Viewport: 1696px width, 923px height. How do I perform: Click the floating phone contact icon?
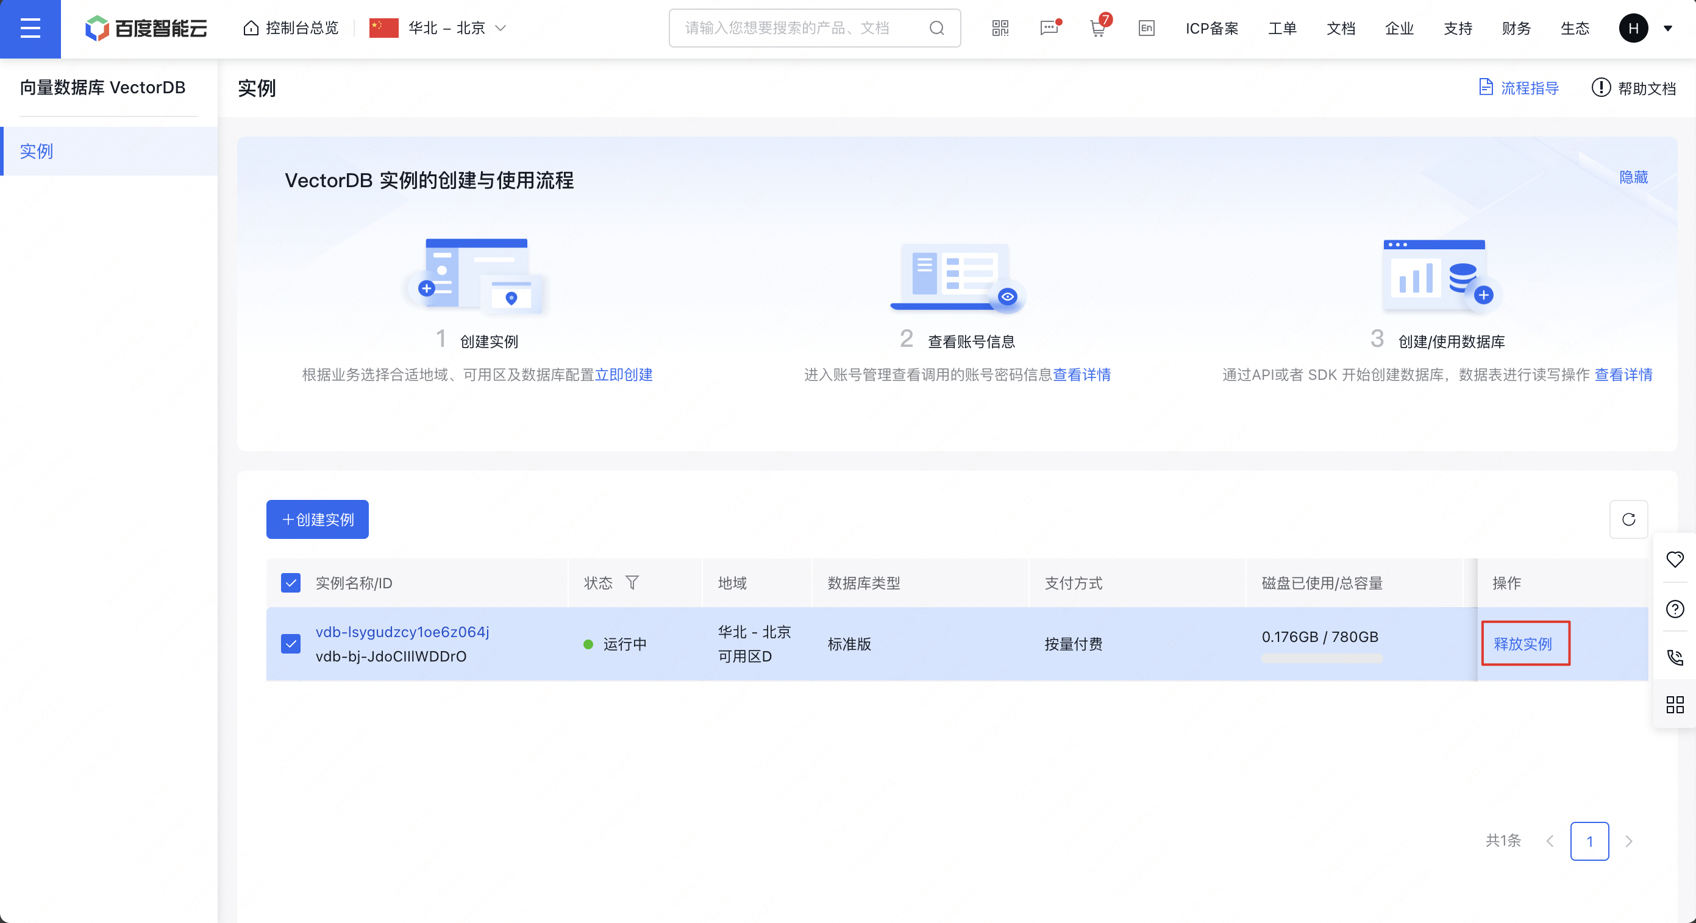pos(1675,657)
